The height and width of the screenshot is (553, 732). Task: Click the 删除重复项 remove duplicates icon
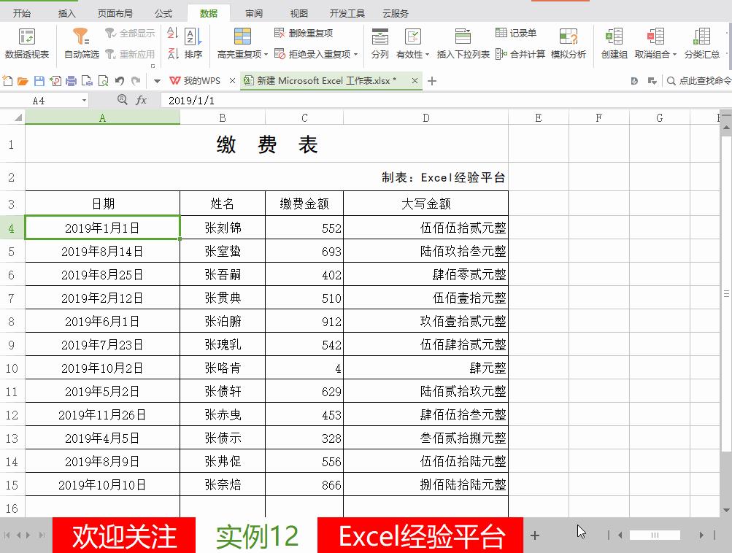click(x=279, y=32)
